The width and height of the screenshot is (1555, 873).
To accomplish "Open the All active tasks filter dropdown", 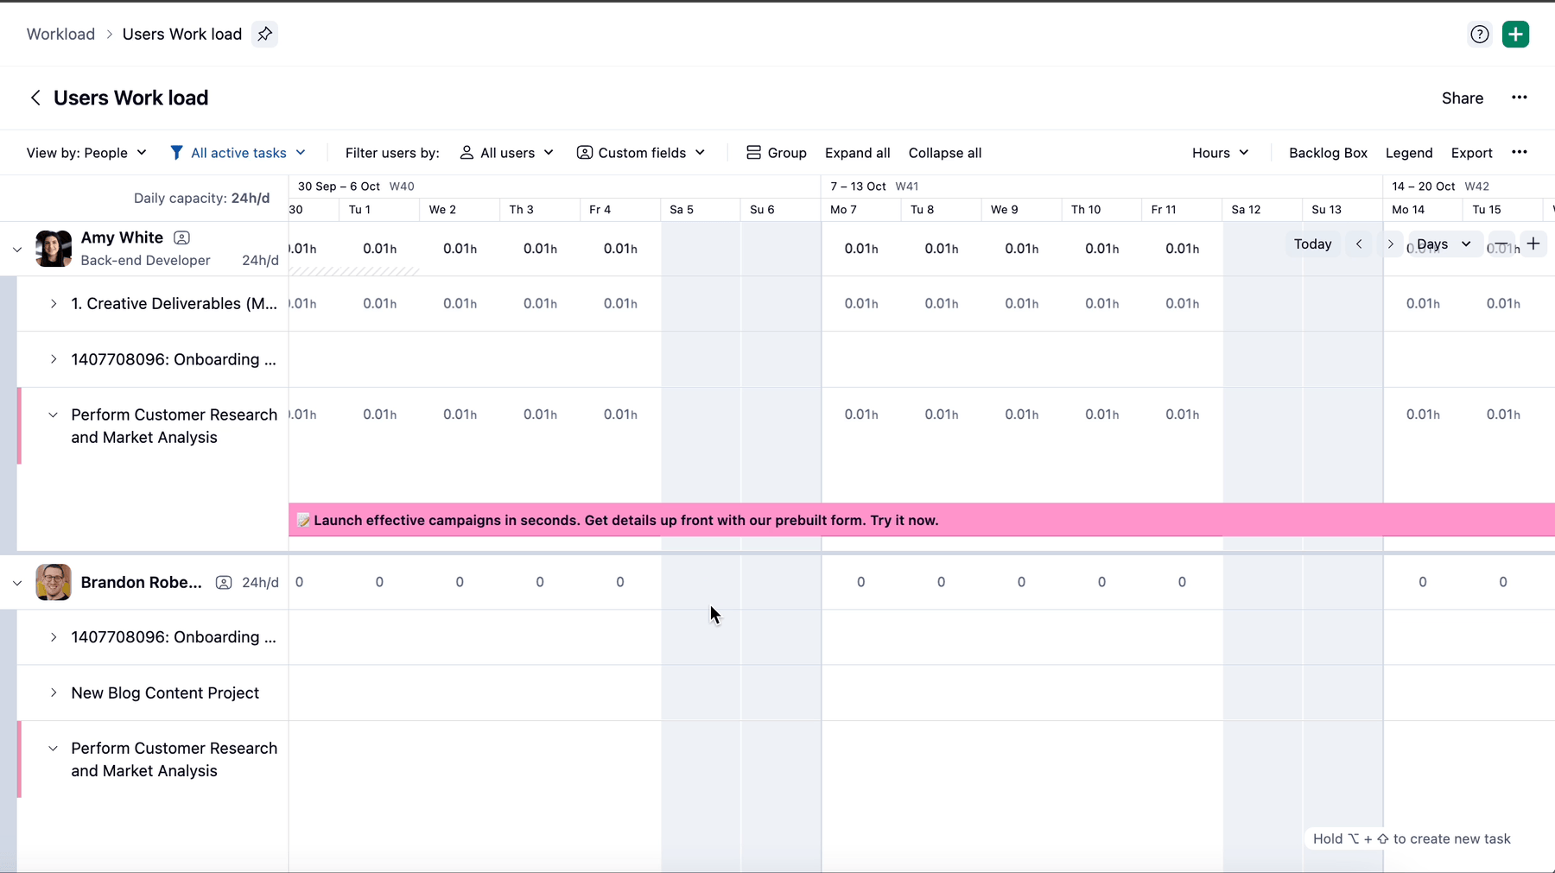I will (238, 153).
